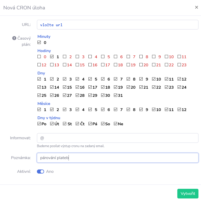Click the URL input field
201x201 pixels.
coord(117,25)
